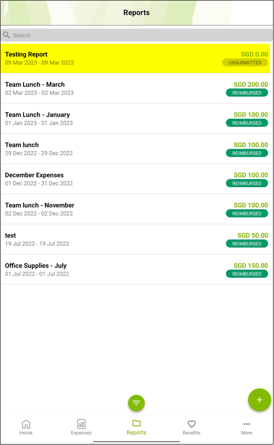The width and height of the screenshot is (274, 445).
Task: Open the Team Lunch - March report
Action: coord(137,88)
